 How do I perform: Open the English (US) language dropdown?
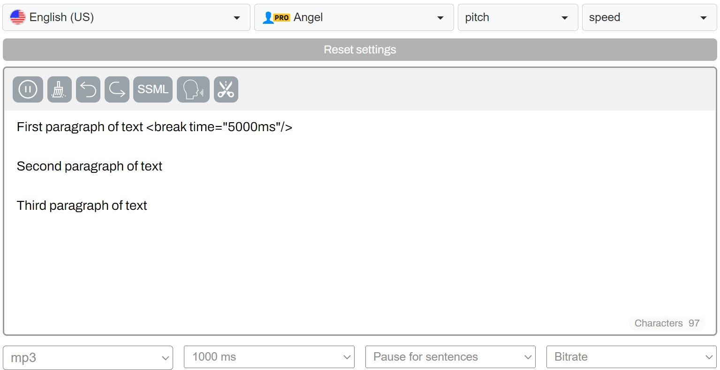(126, 17)
